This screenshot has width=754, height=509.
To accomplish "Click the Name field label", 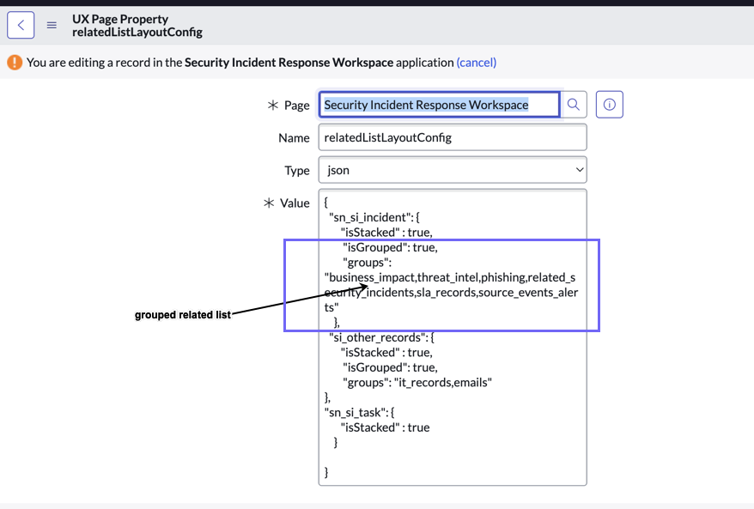I will click(294, 138).
